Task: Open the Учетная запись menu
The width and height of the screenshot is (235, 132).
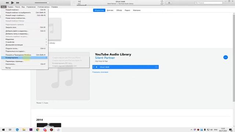Action: [x=43, y=7]
